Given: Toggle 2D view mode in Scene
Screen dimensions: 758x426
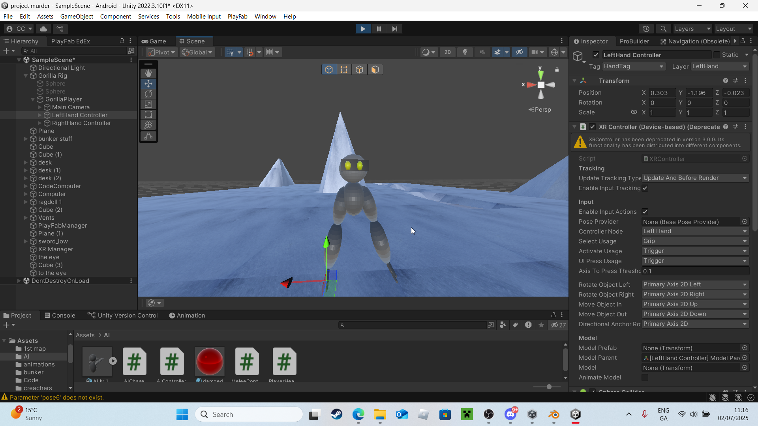Looking at the screenshot, I should tap(447, 52).
